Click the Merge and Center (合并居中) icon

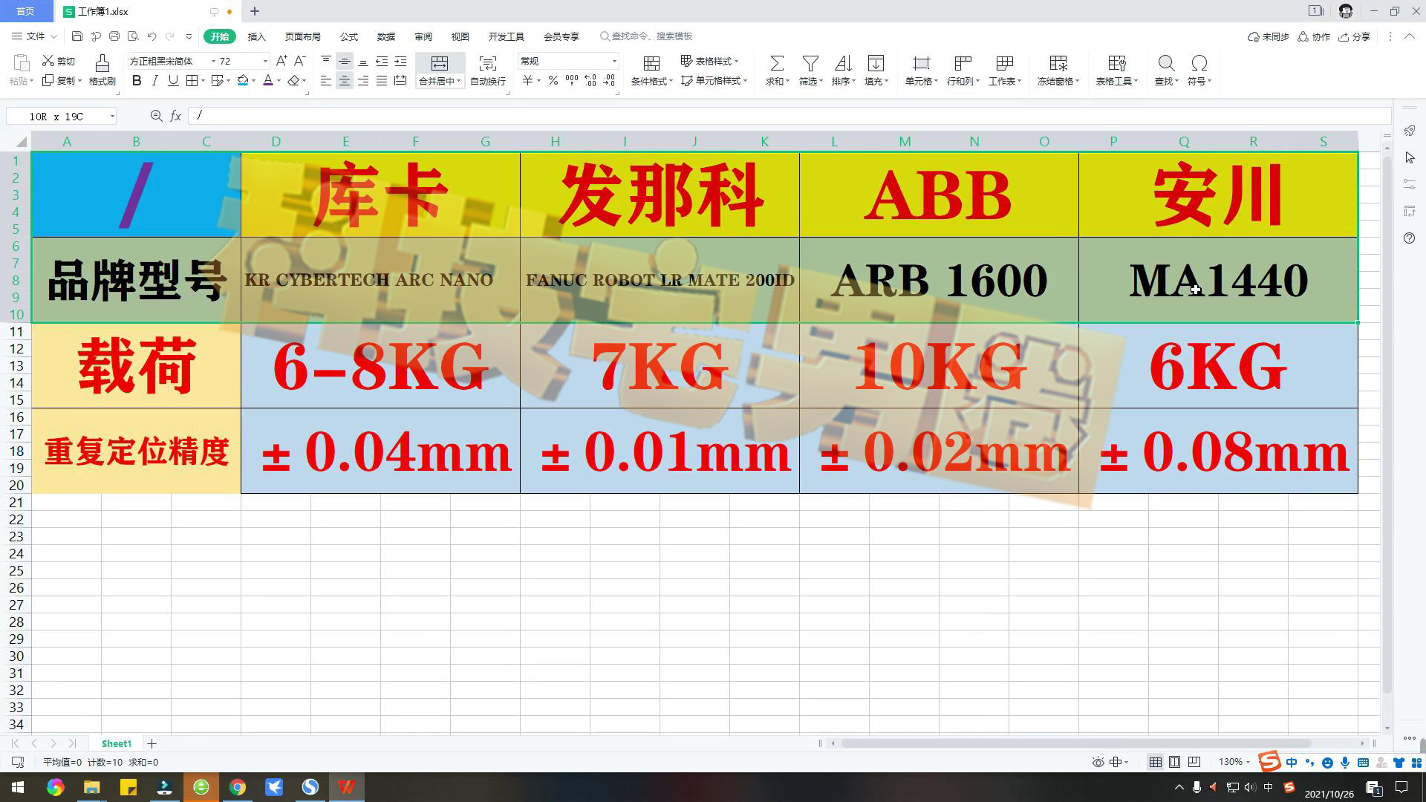pyautogui.click(x=439, y=63)
